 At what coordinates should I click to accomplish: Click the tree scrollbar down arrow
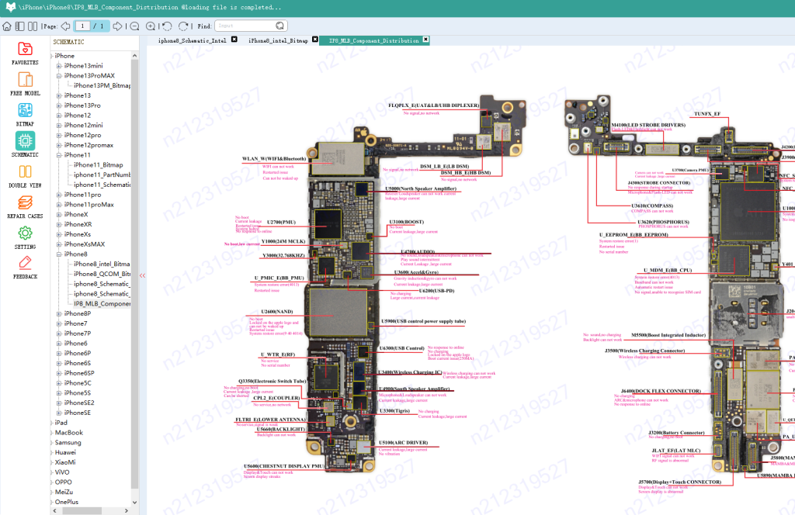coord(134,503)
